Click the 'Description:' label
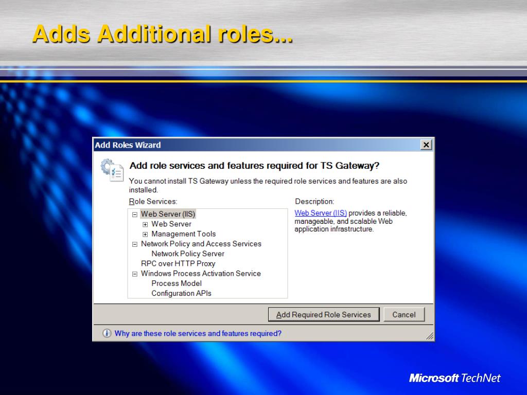Viewport: 527px width, 395px height. pyautogui.click(x=314, y=202)
